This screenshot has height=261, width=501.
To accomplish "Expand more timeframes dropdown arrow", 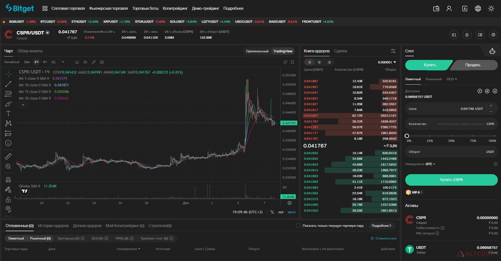I will [x=63, y=62].
